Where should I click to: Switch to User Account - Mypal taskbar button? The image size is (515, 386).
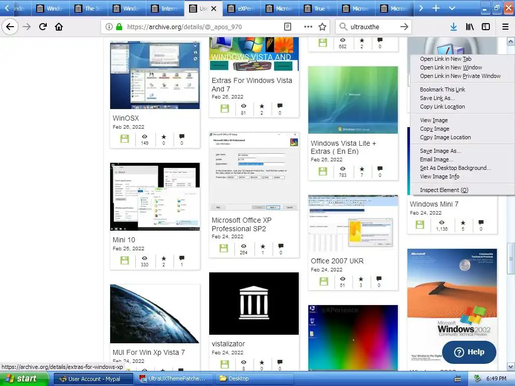point(94,379)
